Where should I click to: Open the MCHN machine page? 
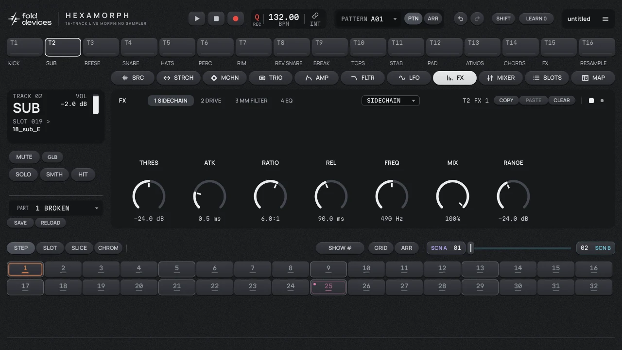224,78
